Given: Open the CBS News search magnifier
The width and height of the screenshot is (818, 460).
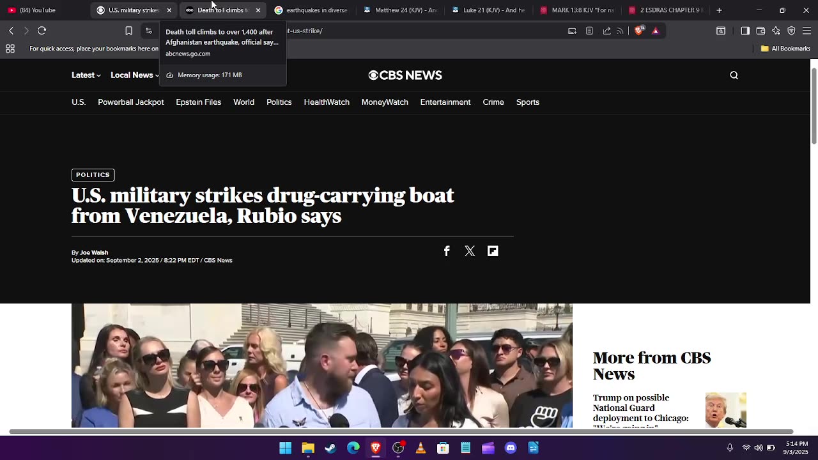Looking at the screenshot, I should (734, 75).
